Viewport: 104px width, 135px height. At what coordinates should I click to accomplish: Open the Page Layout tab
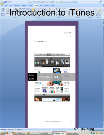tap(17, 5)
